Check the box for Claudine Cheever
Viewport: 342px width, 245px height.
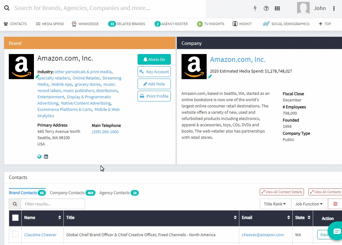(15, 234)
